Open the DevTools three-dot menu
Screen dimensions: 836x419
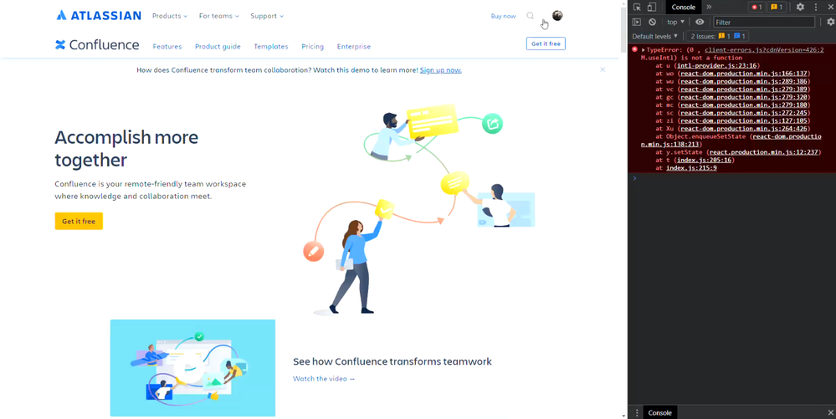[816, 7]
